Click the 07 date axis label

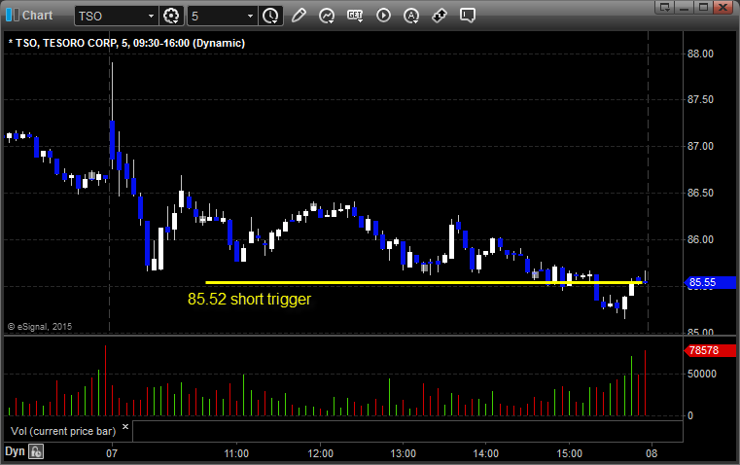(112, 453)
